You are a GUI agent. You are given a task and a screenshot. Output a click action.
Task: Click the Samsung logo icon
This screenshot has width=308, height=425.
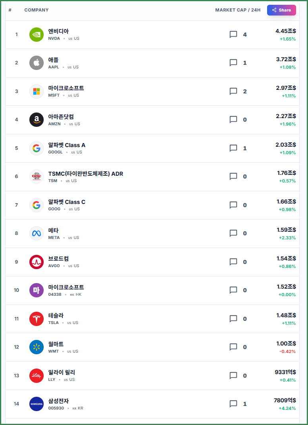[x=37, y=404]
